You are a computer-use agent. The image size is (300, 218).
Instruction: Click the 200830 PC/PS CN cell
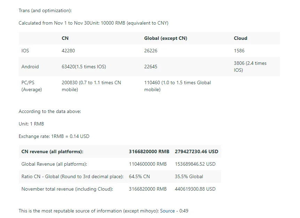[x=91, y=86]
